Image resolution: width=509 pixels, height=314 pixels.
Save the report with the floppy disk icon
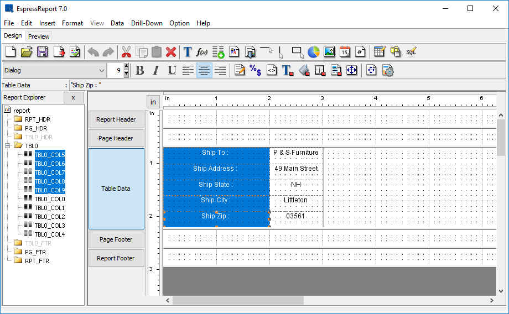tap(43, 52)
